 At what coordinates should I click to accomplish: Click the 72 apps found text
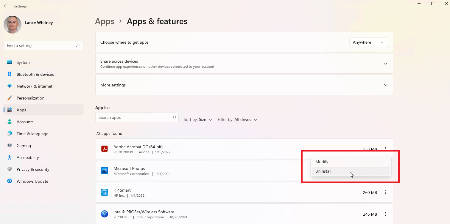(x=109, y=133)
